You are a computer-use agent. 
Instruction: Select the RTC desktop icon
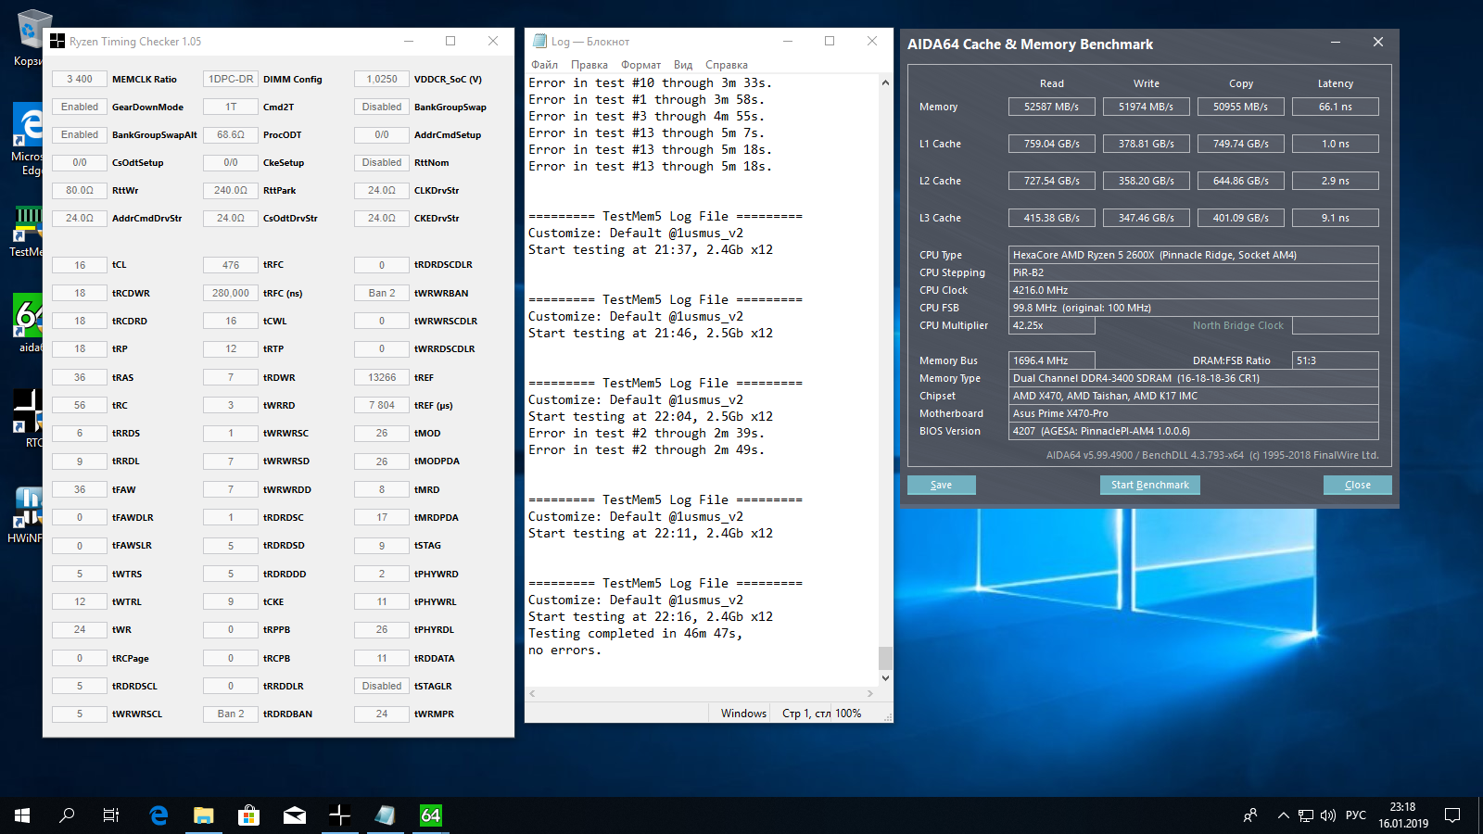pyautogui.click(x=28, y=419)
